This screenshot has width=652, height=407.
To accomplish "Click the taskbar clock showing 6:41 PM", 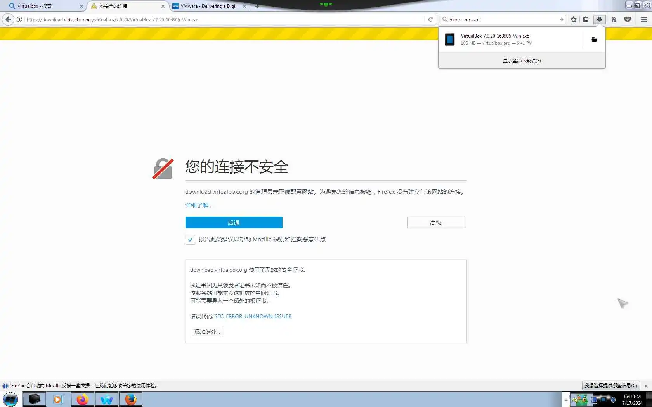I will pyautogui.click(x=632, y=400).
